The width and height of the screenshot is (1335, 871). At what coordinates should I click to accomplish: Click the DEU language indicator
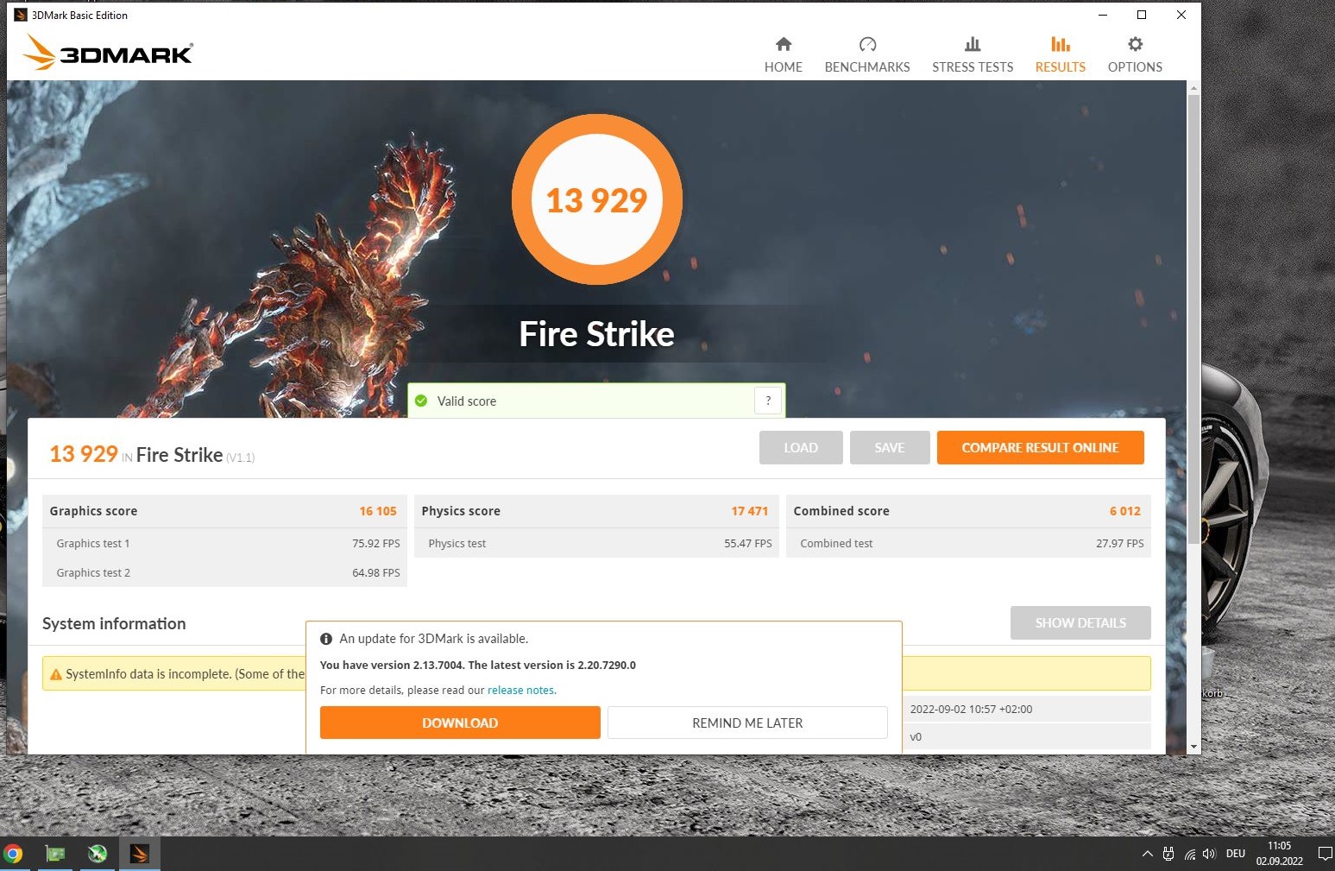point(1236,854)
